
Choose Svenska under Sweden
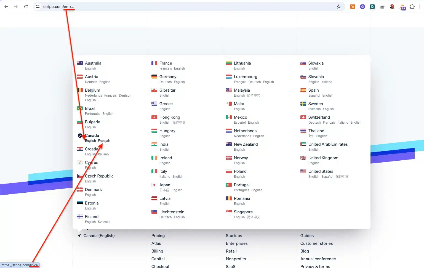click(x=314, y=109)
